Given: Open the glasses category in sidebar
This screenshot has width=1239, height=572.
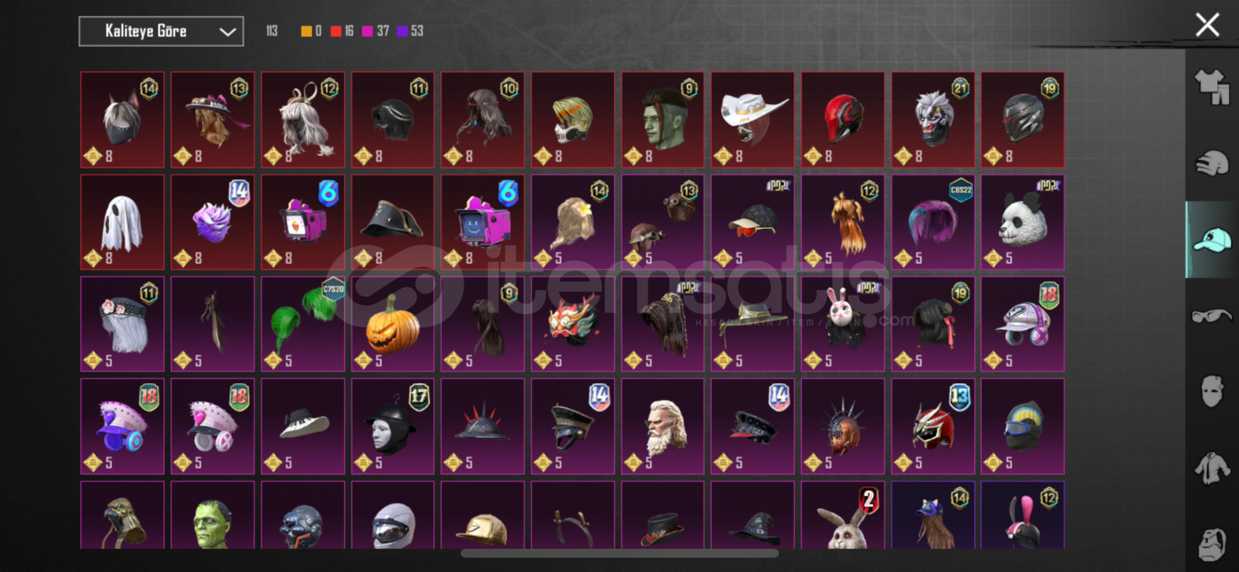Looking at the screenshot, I should (x=1212, y=316).
